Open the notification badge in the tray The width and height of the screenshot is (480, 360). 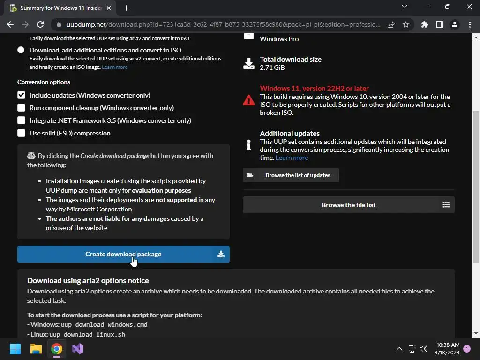(466, 349)
